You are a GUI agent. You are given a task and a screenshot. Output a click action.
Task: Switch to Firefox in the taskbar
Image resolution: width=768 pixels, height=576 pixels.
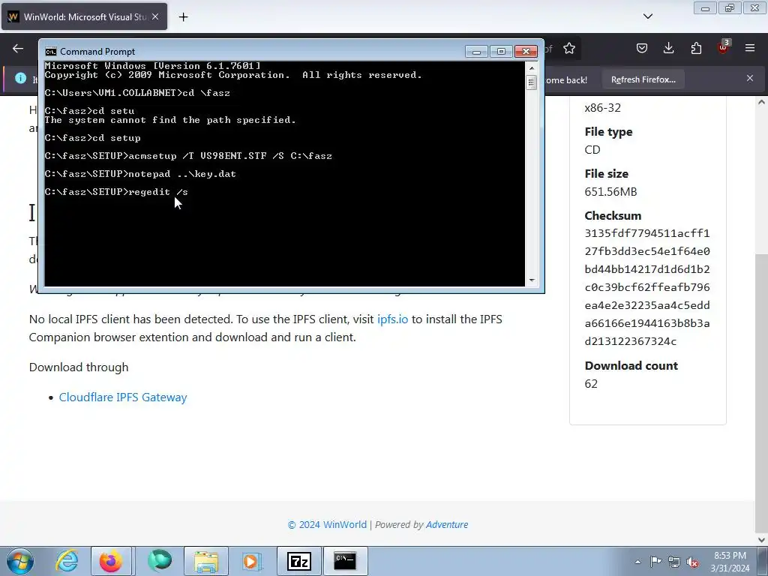click(111, 561)
